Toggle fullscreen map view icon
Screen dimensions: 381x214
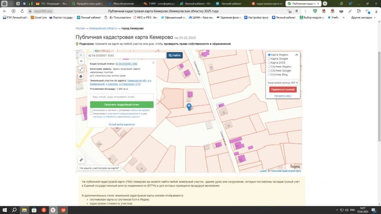pos(81,69)
